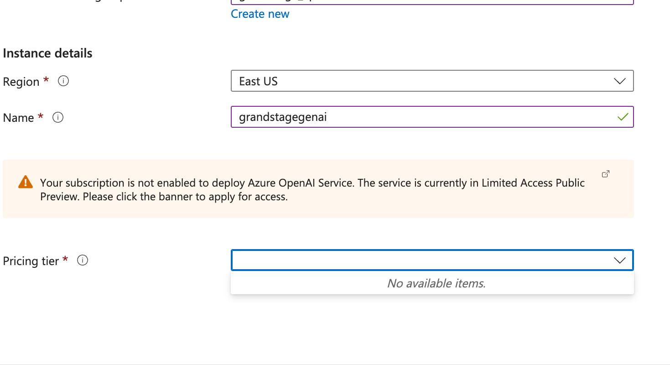
Task: Click the Region field label
Action: pos(21,82)
